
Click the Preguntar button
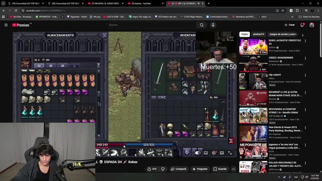[x=200, y=169]
